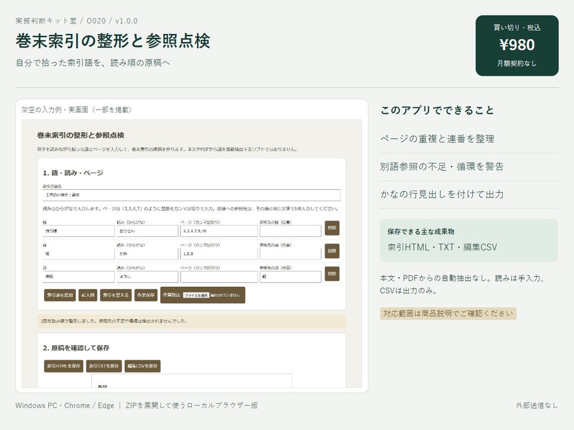The height and width of the screenshot is (430, 574).
Task: Click the 買い切り・税込 label
Action: coord(517,28)
